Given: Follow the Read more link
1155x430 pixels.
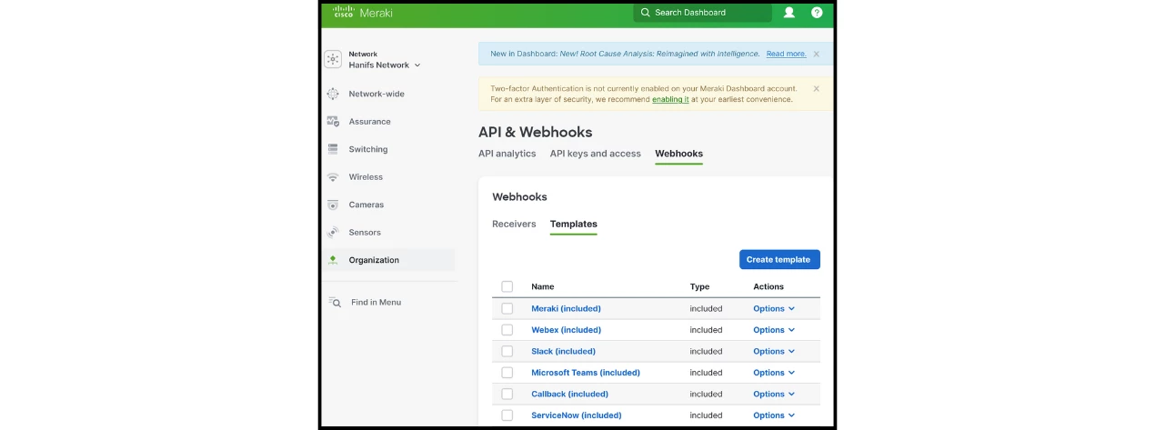Looking at the screenshot, I should pyautogui.click(x=786, y=54).
